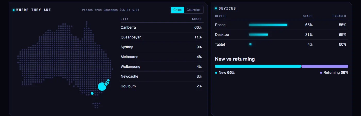The height and width of the screenshot is (116, 361).
Task: Click the cyan New visitors bar segment
Action: pos(258,66)
